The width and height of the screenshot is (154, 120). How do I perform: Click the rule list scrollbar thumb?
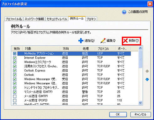140,59
